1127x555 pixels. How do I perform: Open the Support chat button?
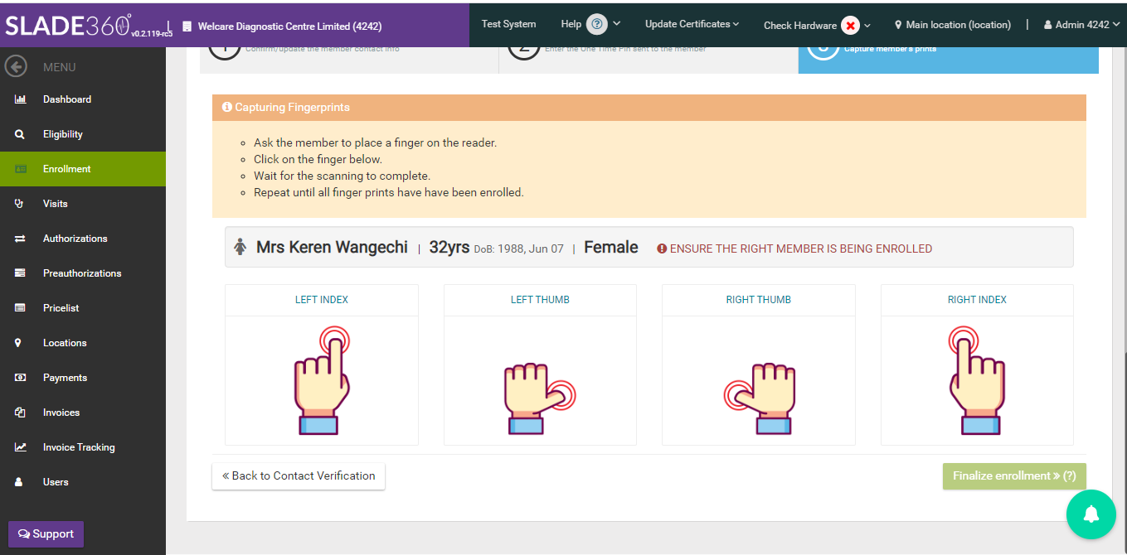pyautogui.click(x=46, y=534)
